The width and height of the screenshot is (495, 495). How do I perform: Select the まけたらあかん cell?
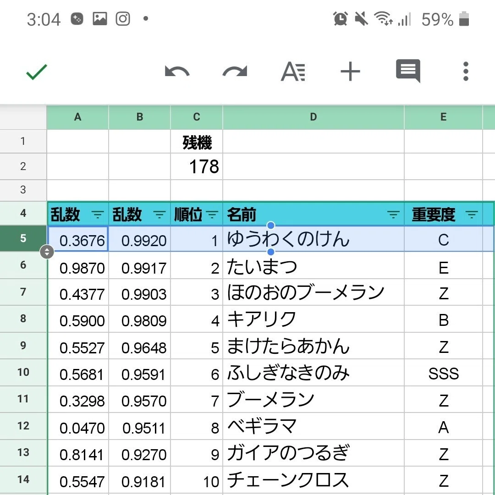[313, 346]
